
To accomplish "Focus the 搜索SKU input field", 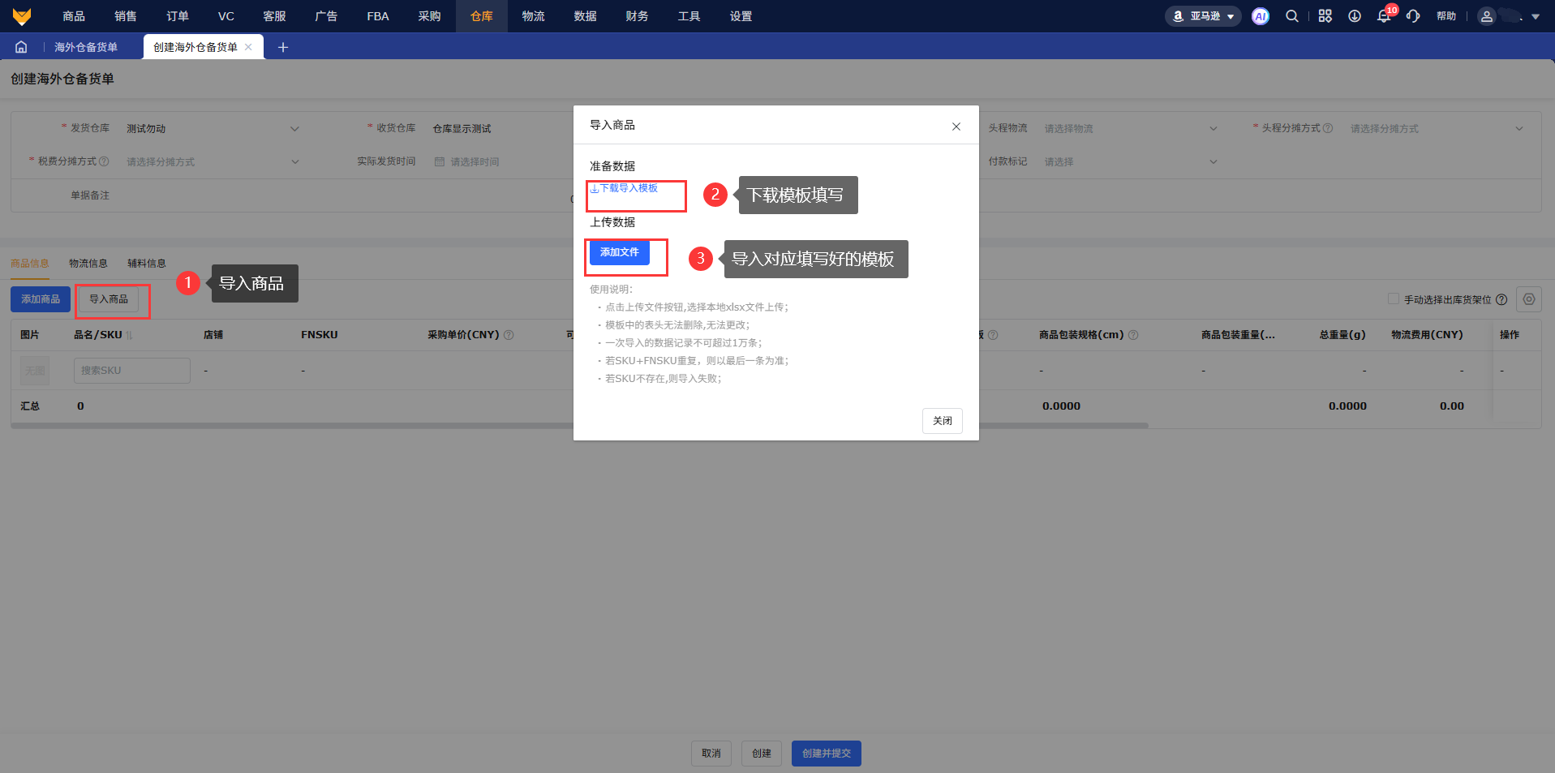I will tap(132, 371).
